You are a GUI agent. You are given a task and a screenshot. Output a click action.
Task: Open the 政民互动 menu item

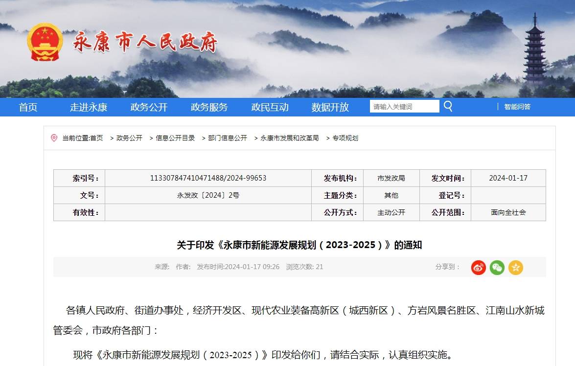[270, 107]
